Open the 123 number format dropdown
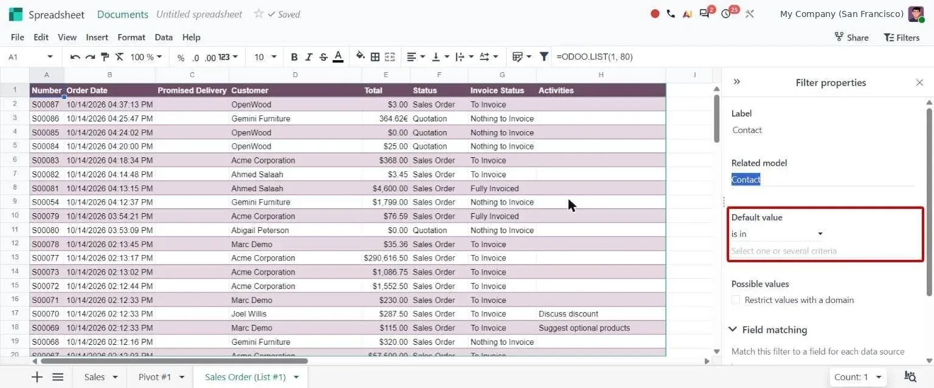Screen dimensions: 934x388 [228, 57]
